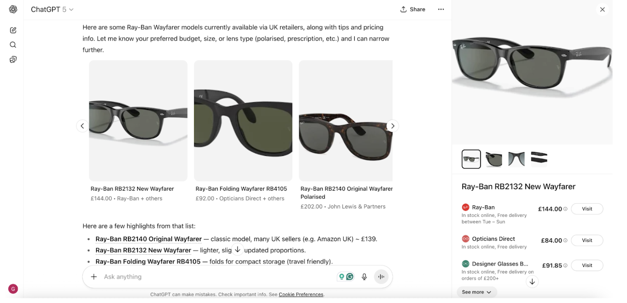Open the library images icon in sidebar
Viewport: 627px width, 303px height.
13,59
